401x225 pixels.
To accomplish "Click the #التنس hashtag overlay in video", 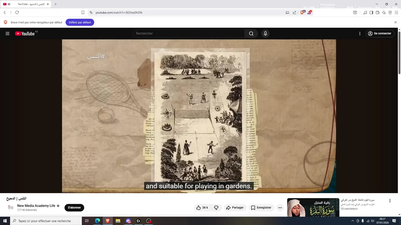I will click(x=96, y=56).
